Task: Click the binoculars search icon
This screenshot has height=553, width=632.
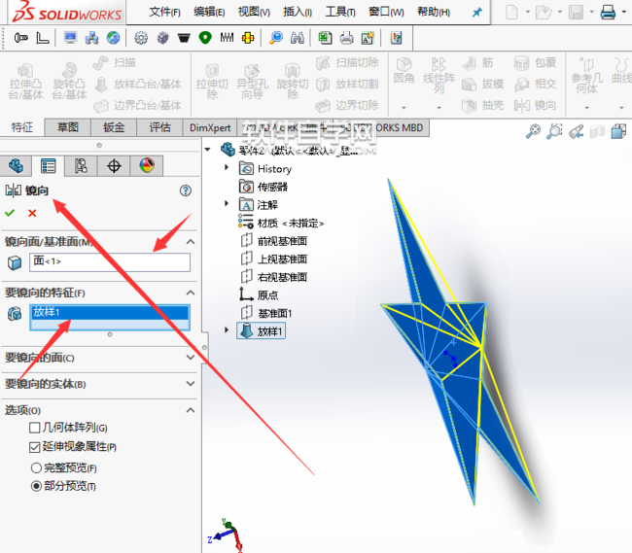Action: pos(298,38)
